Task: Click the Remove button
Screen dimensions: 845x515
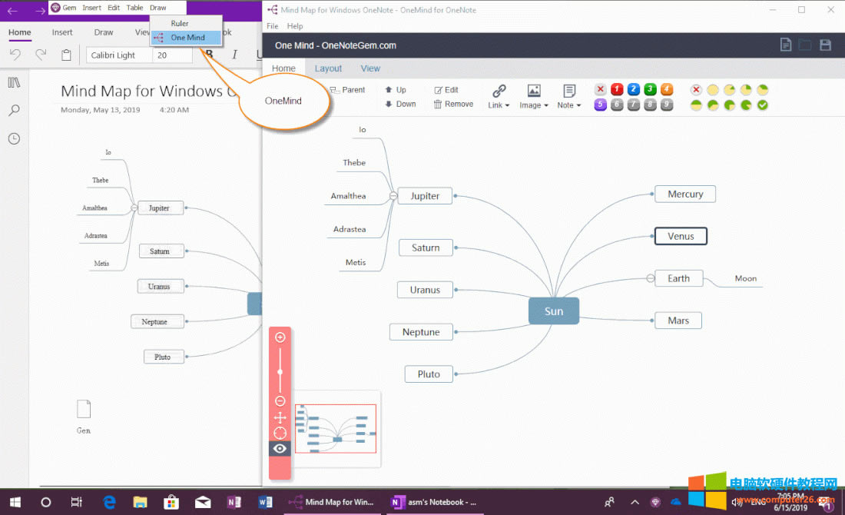Action: point(453,104)
